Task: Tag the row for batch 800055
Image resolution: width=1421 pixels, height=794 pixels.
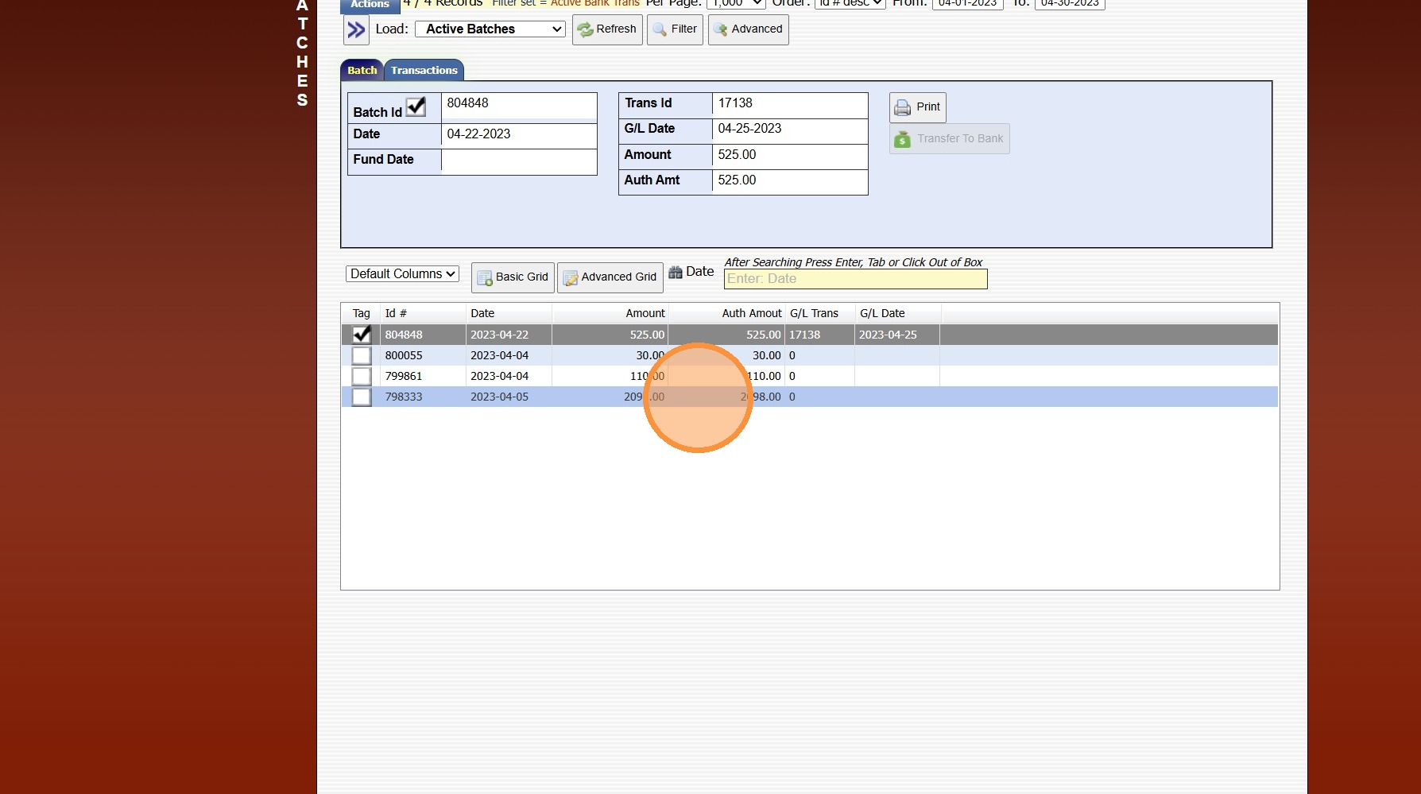Action: pos(362,355)
